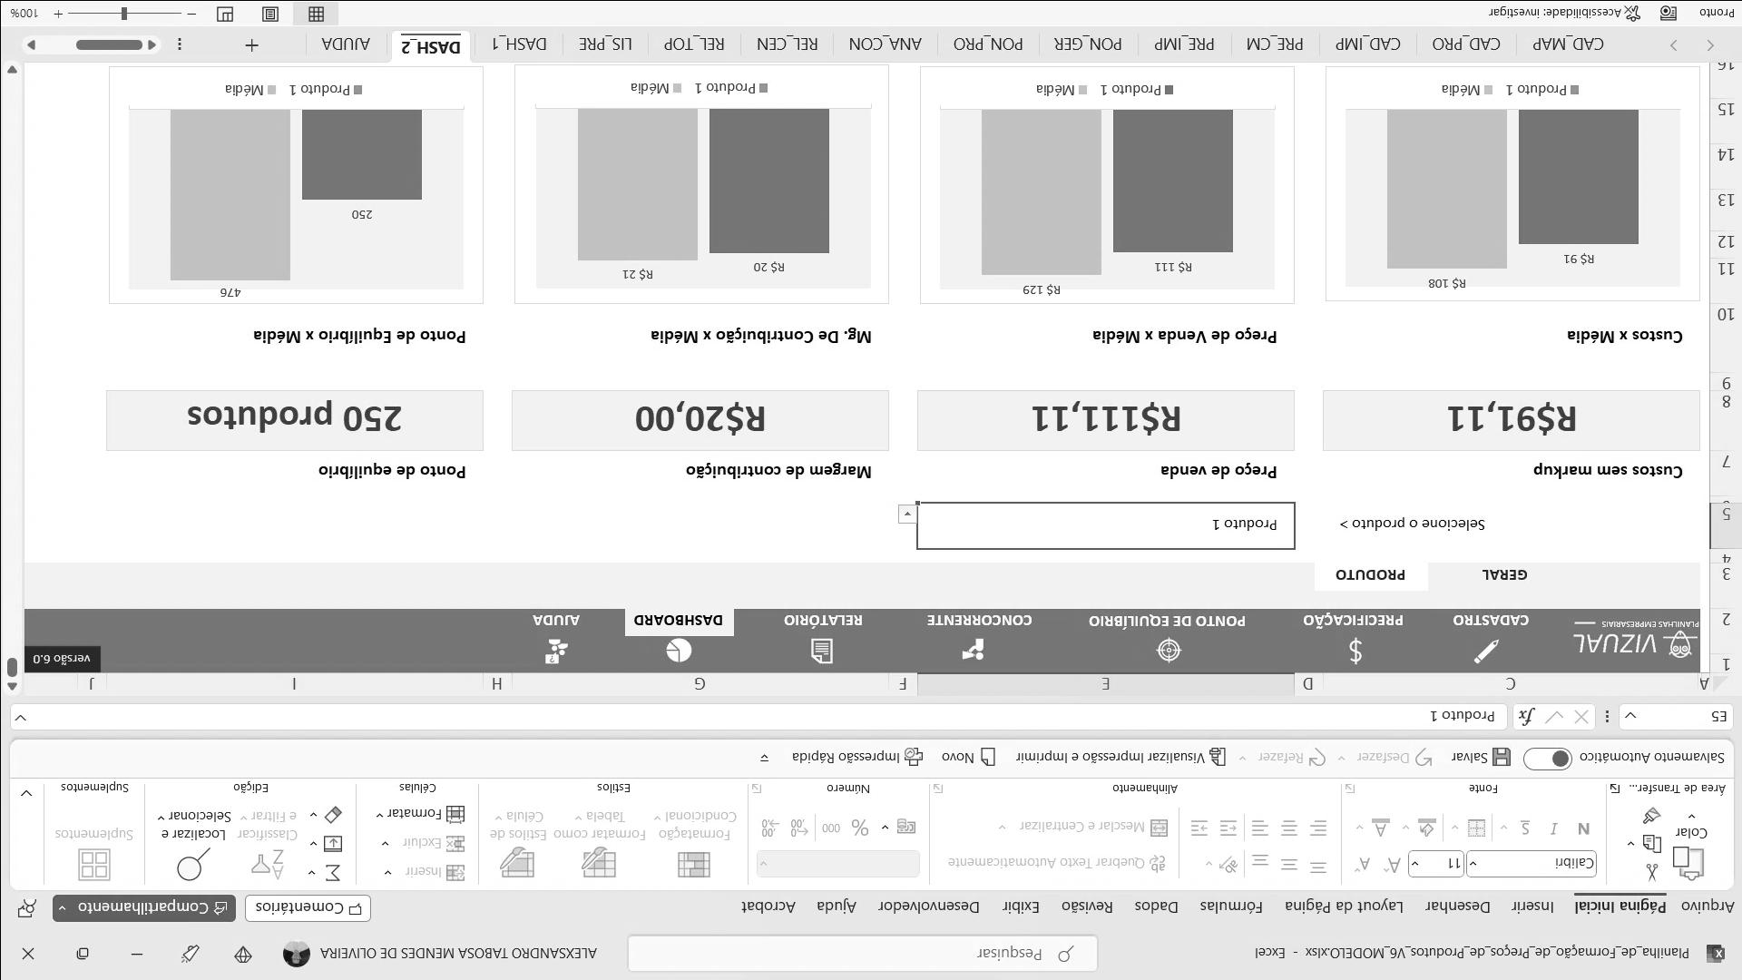Click the Compartilhamento share button
Image resolution: width=1742 pixels, height=980 pixels.
point(144,907)
